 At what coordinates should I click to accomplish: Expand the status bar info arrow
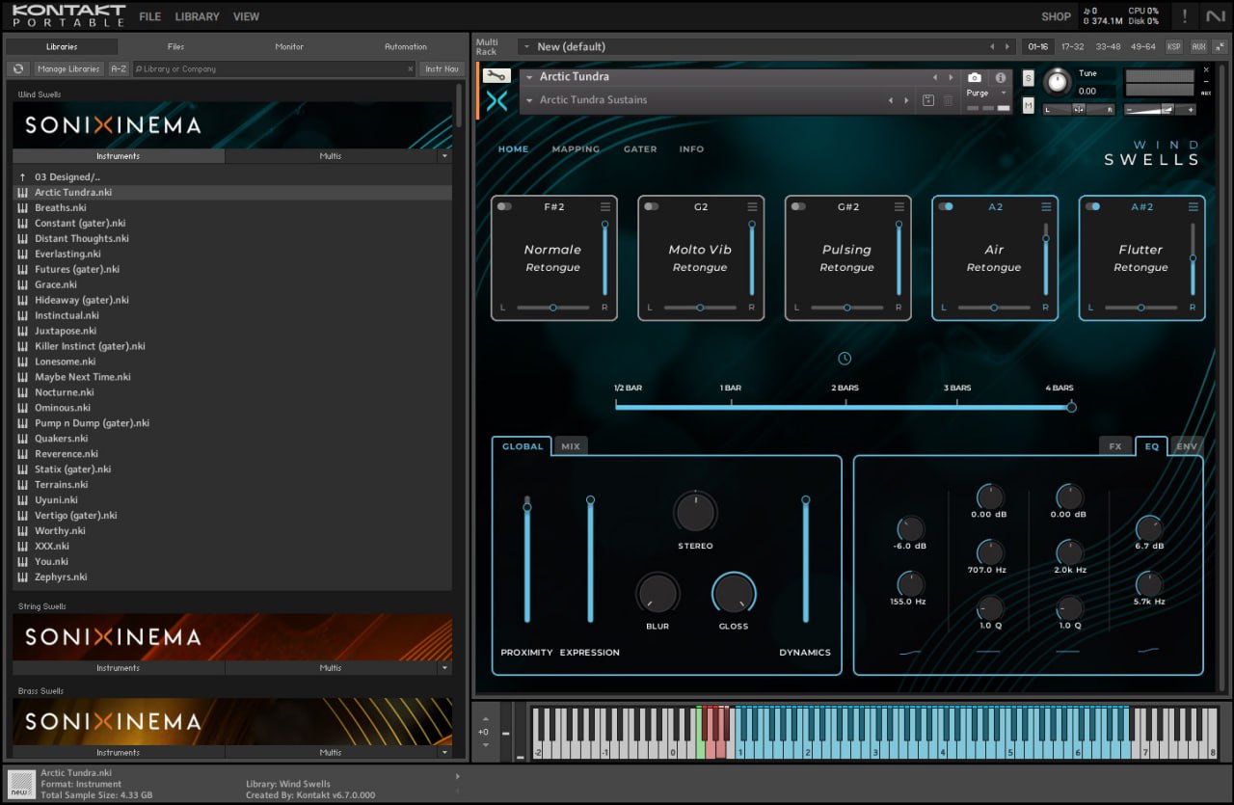(x=457, y=775)
